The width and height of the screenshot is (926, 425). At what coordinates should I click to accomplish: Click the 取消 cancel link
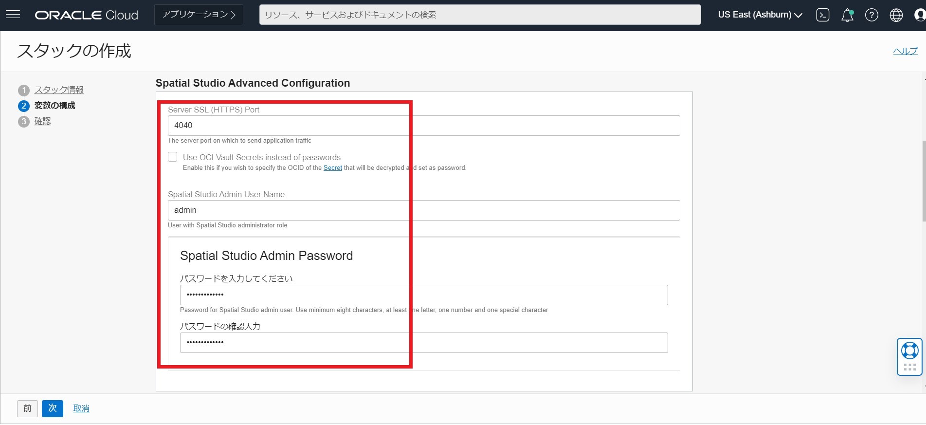81,408
